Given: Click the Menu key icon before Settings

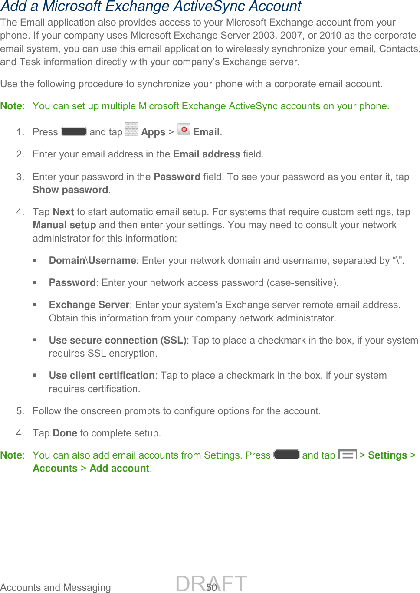Looking at the screenshot, I should point(347,454).
